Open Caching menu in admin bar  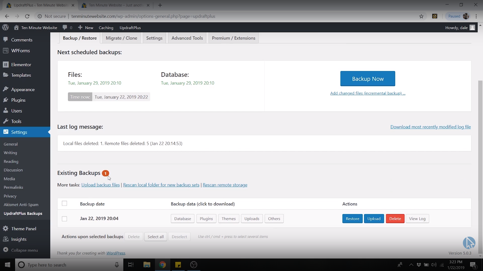(106, 27)
